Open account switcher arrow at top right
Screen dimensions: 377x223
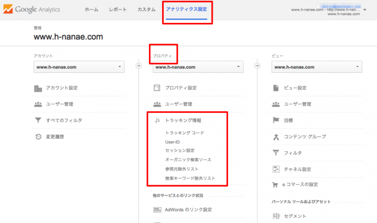click(x=365, y=10)
